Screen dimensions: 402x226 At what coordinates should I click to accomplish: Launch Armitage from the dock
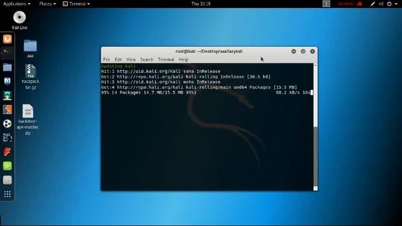tap(7, 95)
